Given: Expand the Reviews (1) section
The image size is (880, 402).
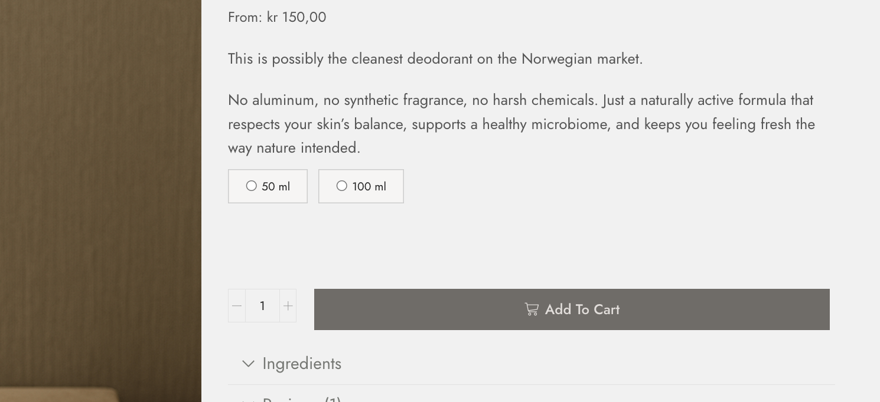Looking at the screenshot, I should click(302, 399).
